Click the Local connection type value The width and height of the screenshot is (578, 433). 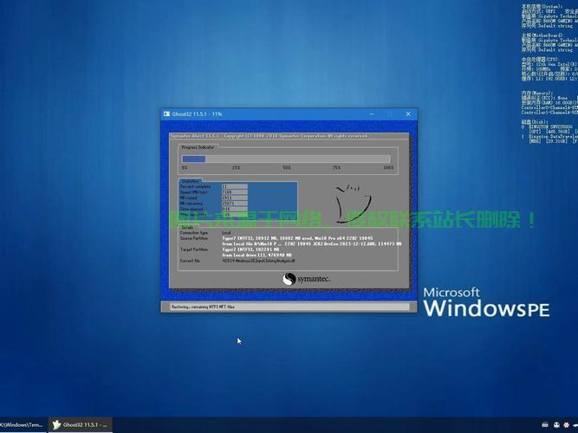226,233
